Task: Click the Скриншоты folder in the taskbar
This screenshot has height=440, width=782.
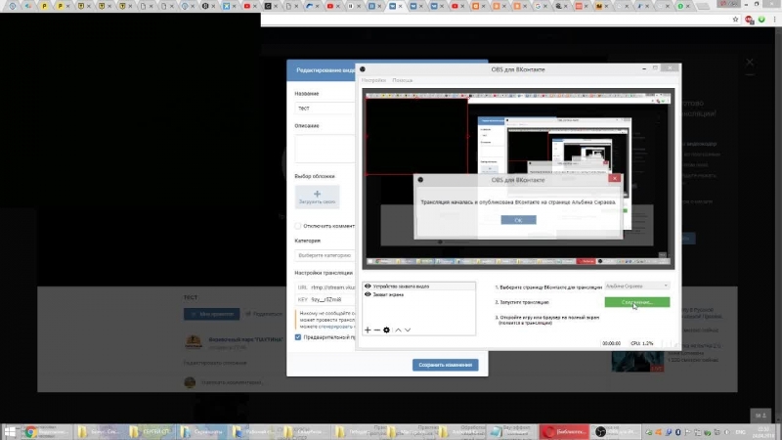Action: click(x=202, y=432)
